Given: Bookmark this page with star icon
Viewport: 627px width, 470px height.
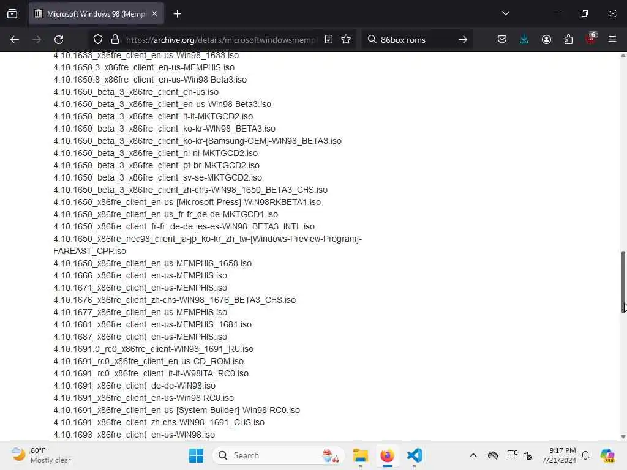Looking at the screenshot, I should pos(347,40).
